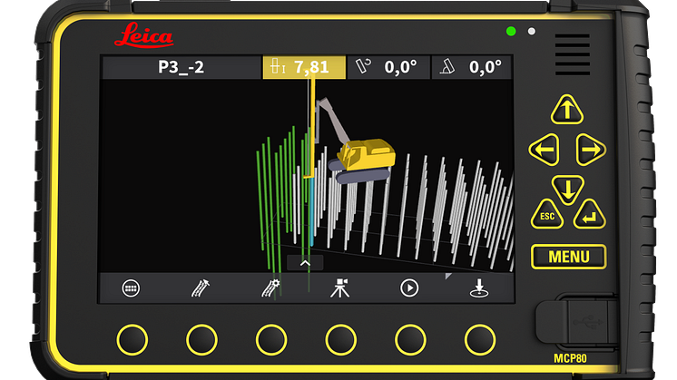Start with the play circle icon
677x380 pixels.
(x=409, y=288)
